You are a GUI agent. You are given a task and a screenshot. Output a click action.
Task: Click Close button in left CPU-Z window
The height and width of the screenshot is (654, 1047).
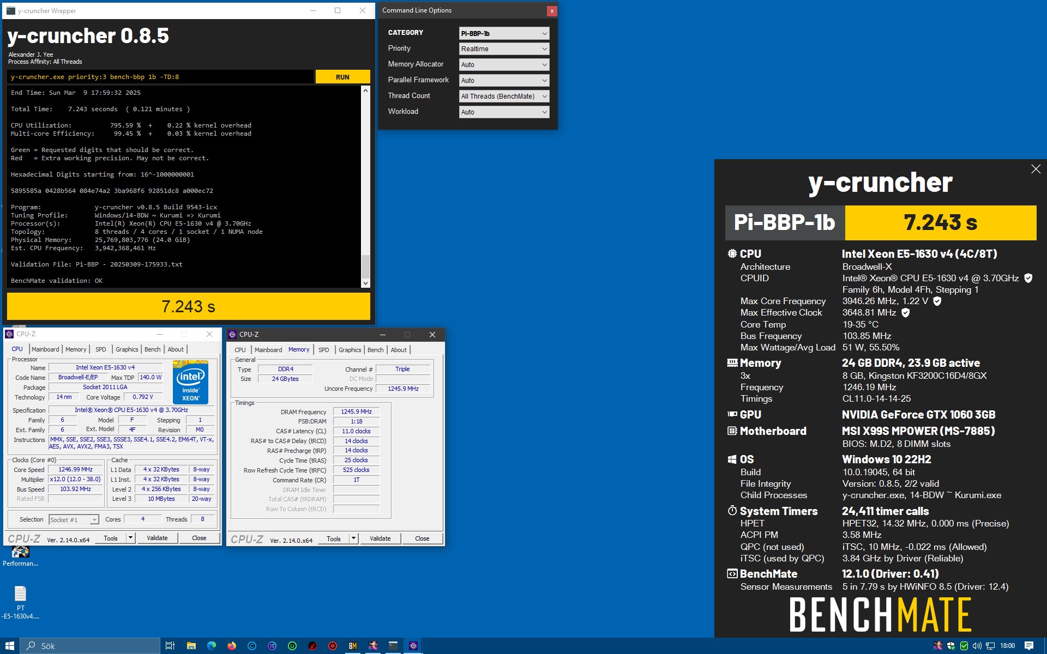199,538
